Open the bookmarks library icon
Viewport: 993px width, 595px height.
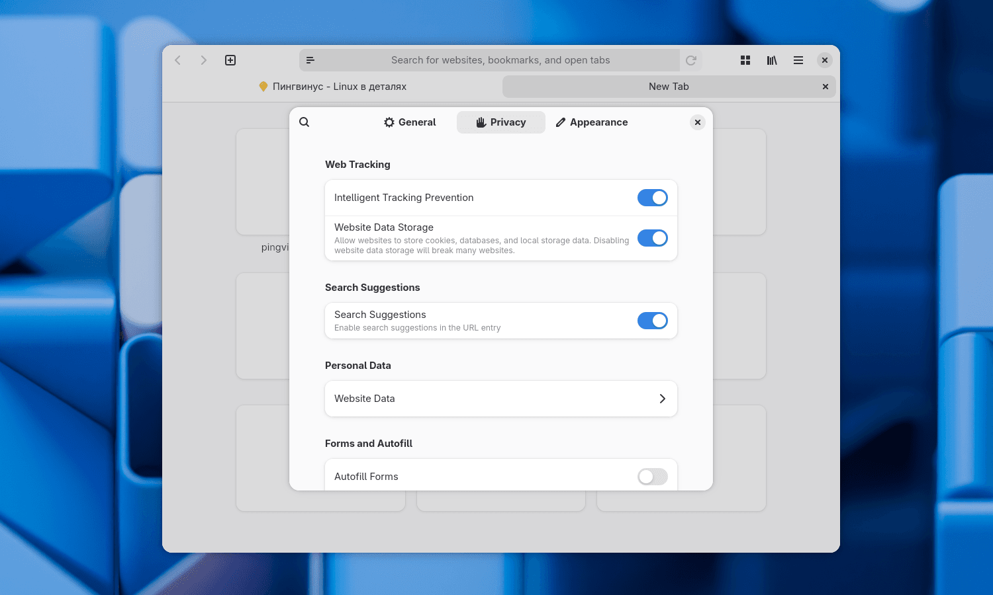[x=772, y=60]
